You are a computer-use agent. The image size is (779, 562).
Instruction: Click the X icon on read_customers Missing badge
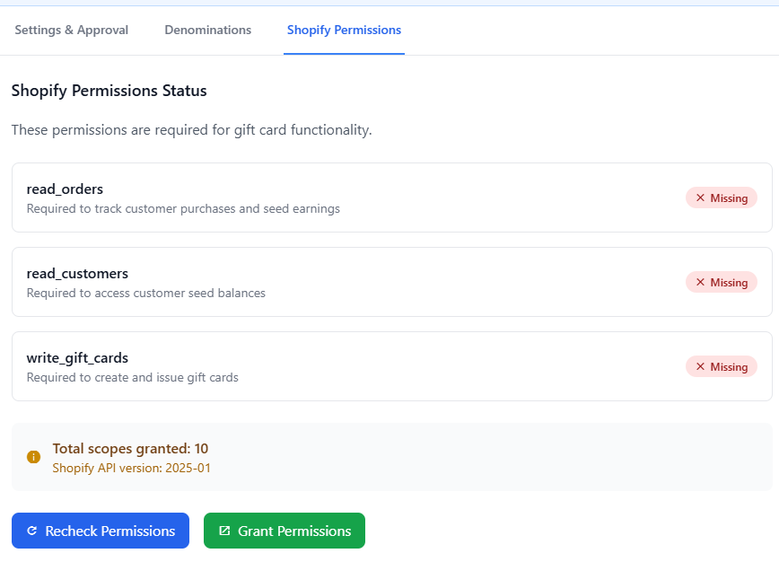coord(700,282)
